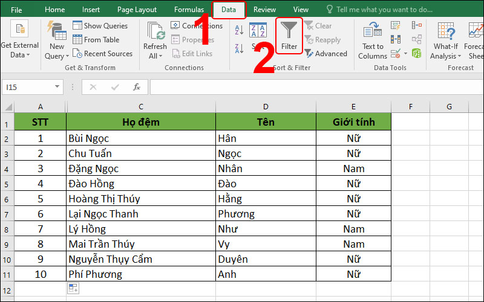Open the New Query dropdown
The image size is (484, 302).
57,51
